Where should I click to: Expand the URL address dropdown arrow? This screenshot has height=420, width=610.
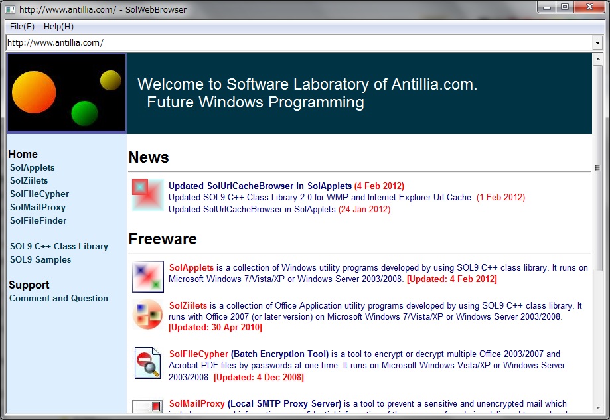pyautogui.click(x=597, y=42)
